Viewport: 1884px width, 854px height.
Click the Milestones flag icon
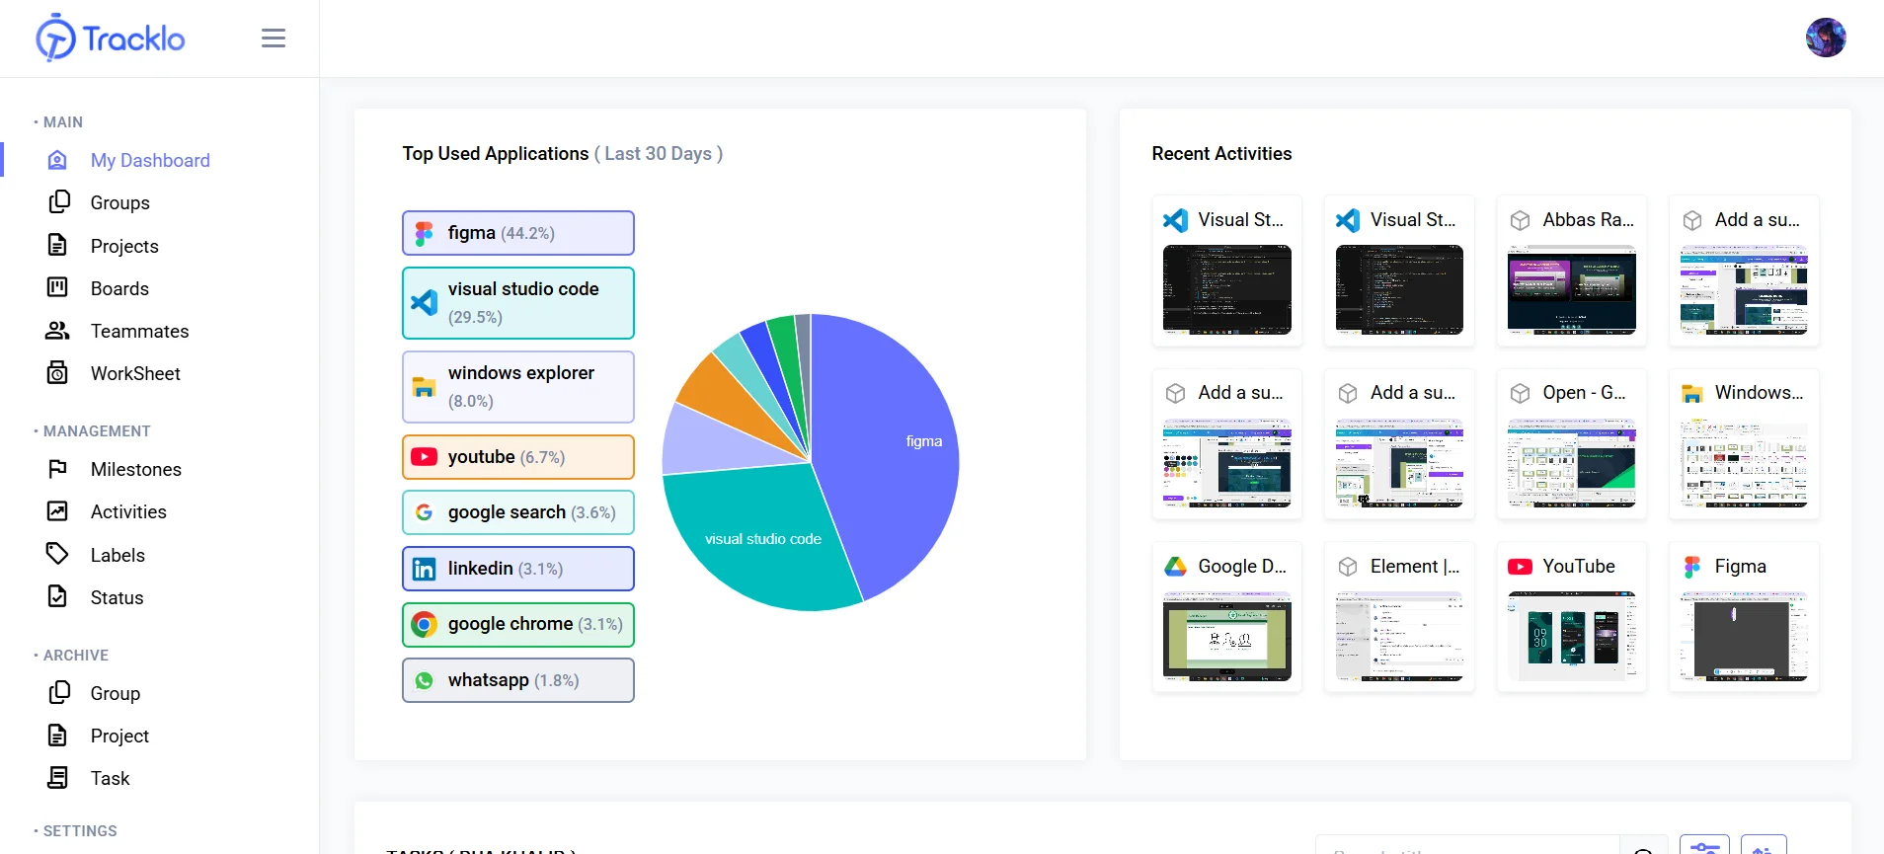[58, 469]
